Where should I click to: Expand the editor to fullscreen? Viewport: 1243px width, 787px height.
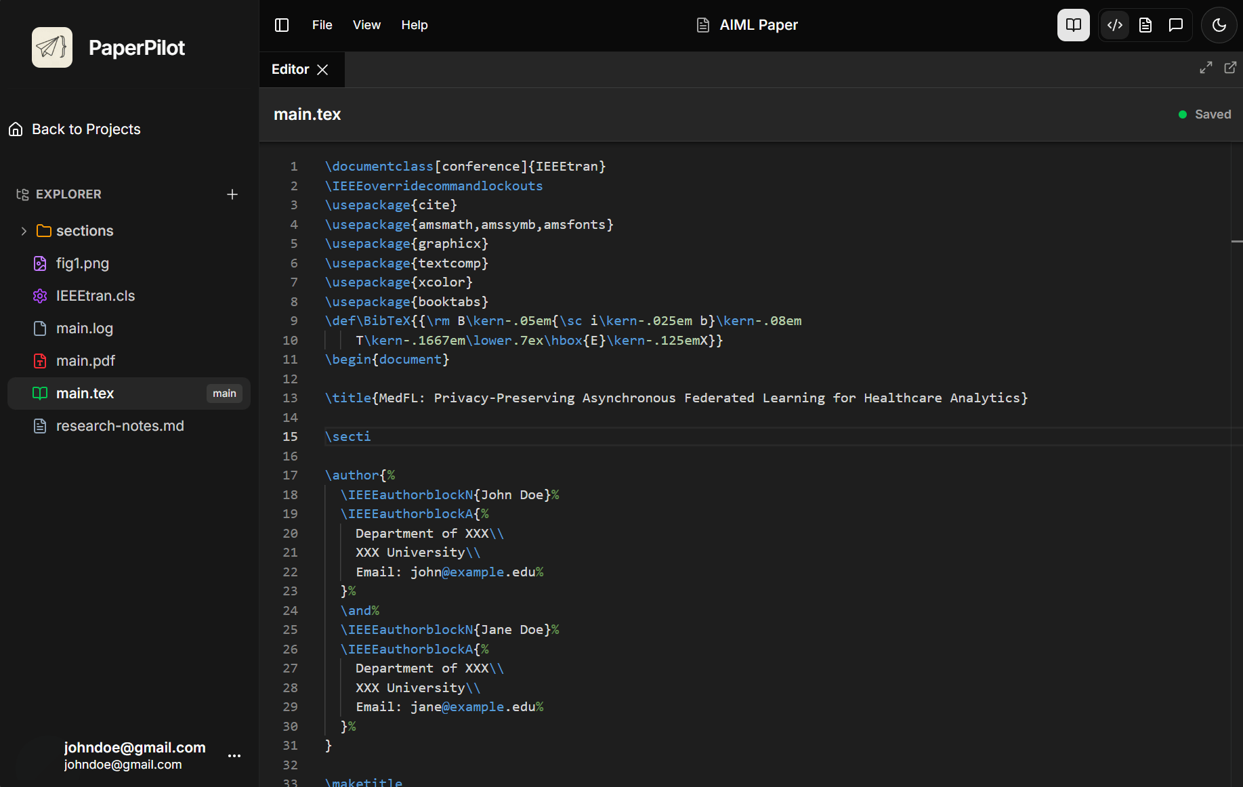click(x=1206, y=68)
